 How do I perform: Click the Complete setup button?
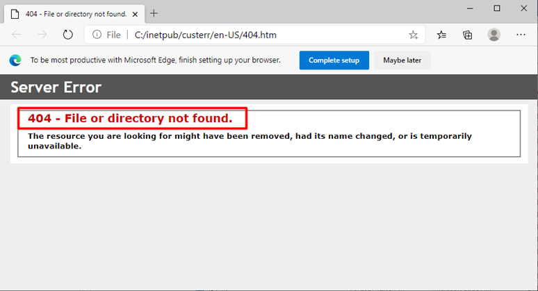(x=334, y=60)
